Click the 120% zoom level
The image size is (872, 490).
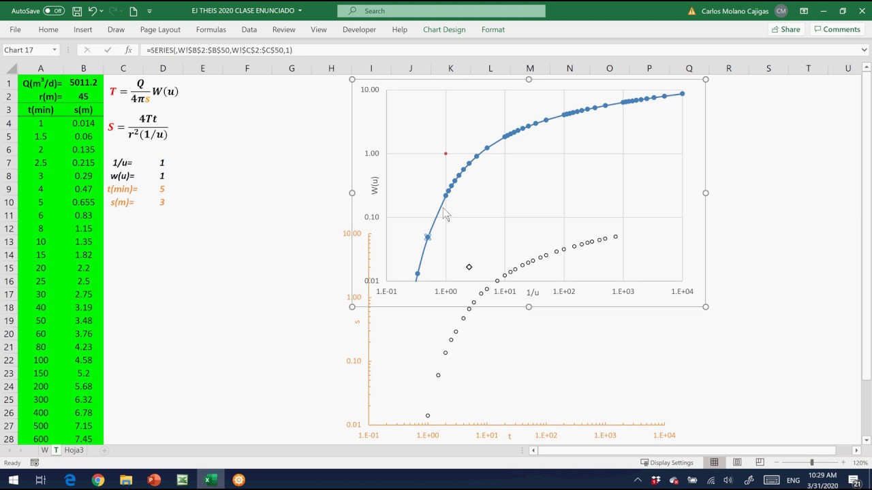859,463
